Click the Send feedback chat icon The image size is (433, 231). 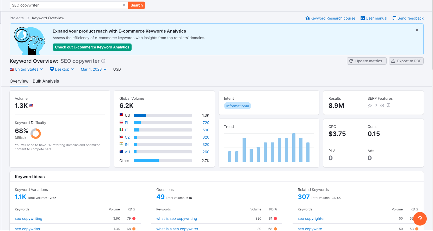pyautogui.click(x=394, y=18)
